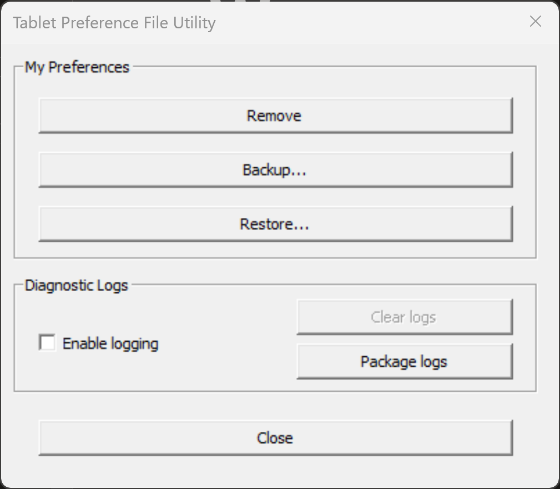
Task: Open the Backup... preferences dialog
Action: (x=275, y=169)
